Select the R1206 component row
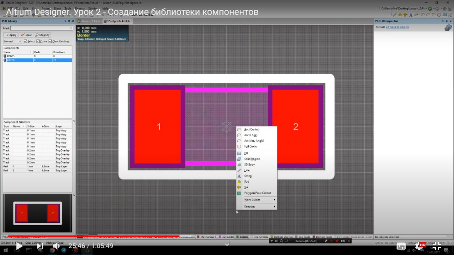Screen dimensions: 454x255 (x=37, y=60)
